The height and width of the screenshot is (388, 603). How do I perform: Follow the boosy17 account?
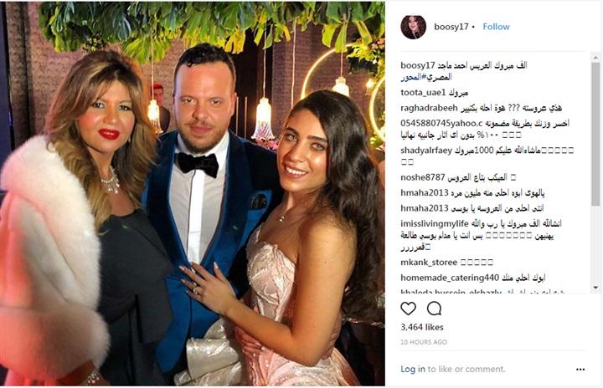click(x=496, y=27)
